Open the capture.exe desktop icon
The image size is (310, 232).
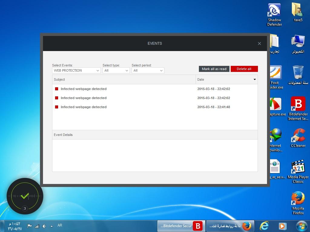[278, 107]
